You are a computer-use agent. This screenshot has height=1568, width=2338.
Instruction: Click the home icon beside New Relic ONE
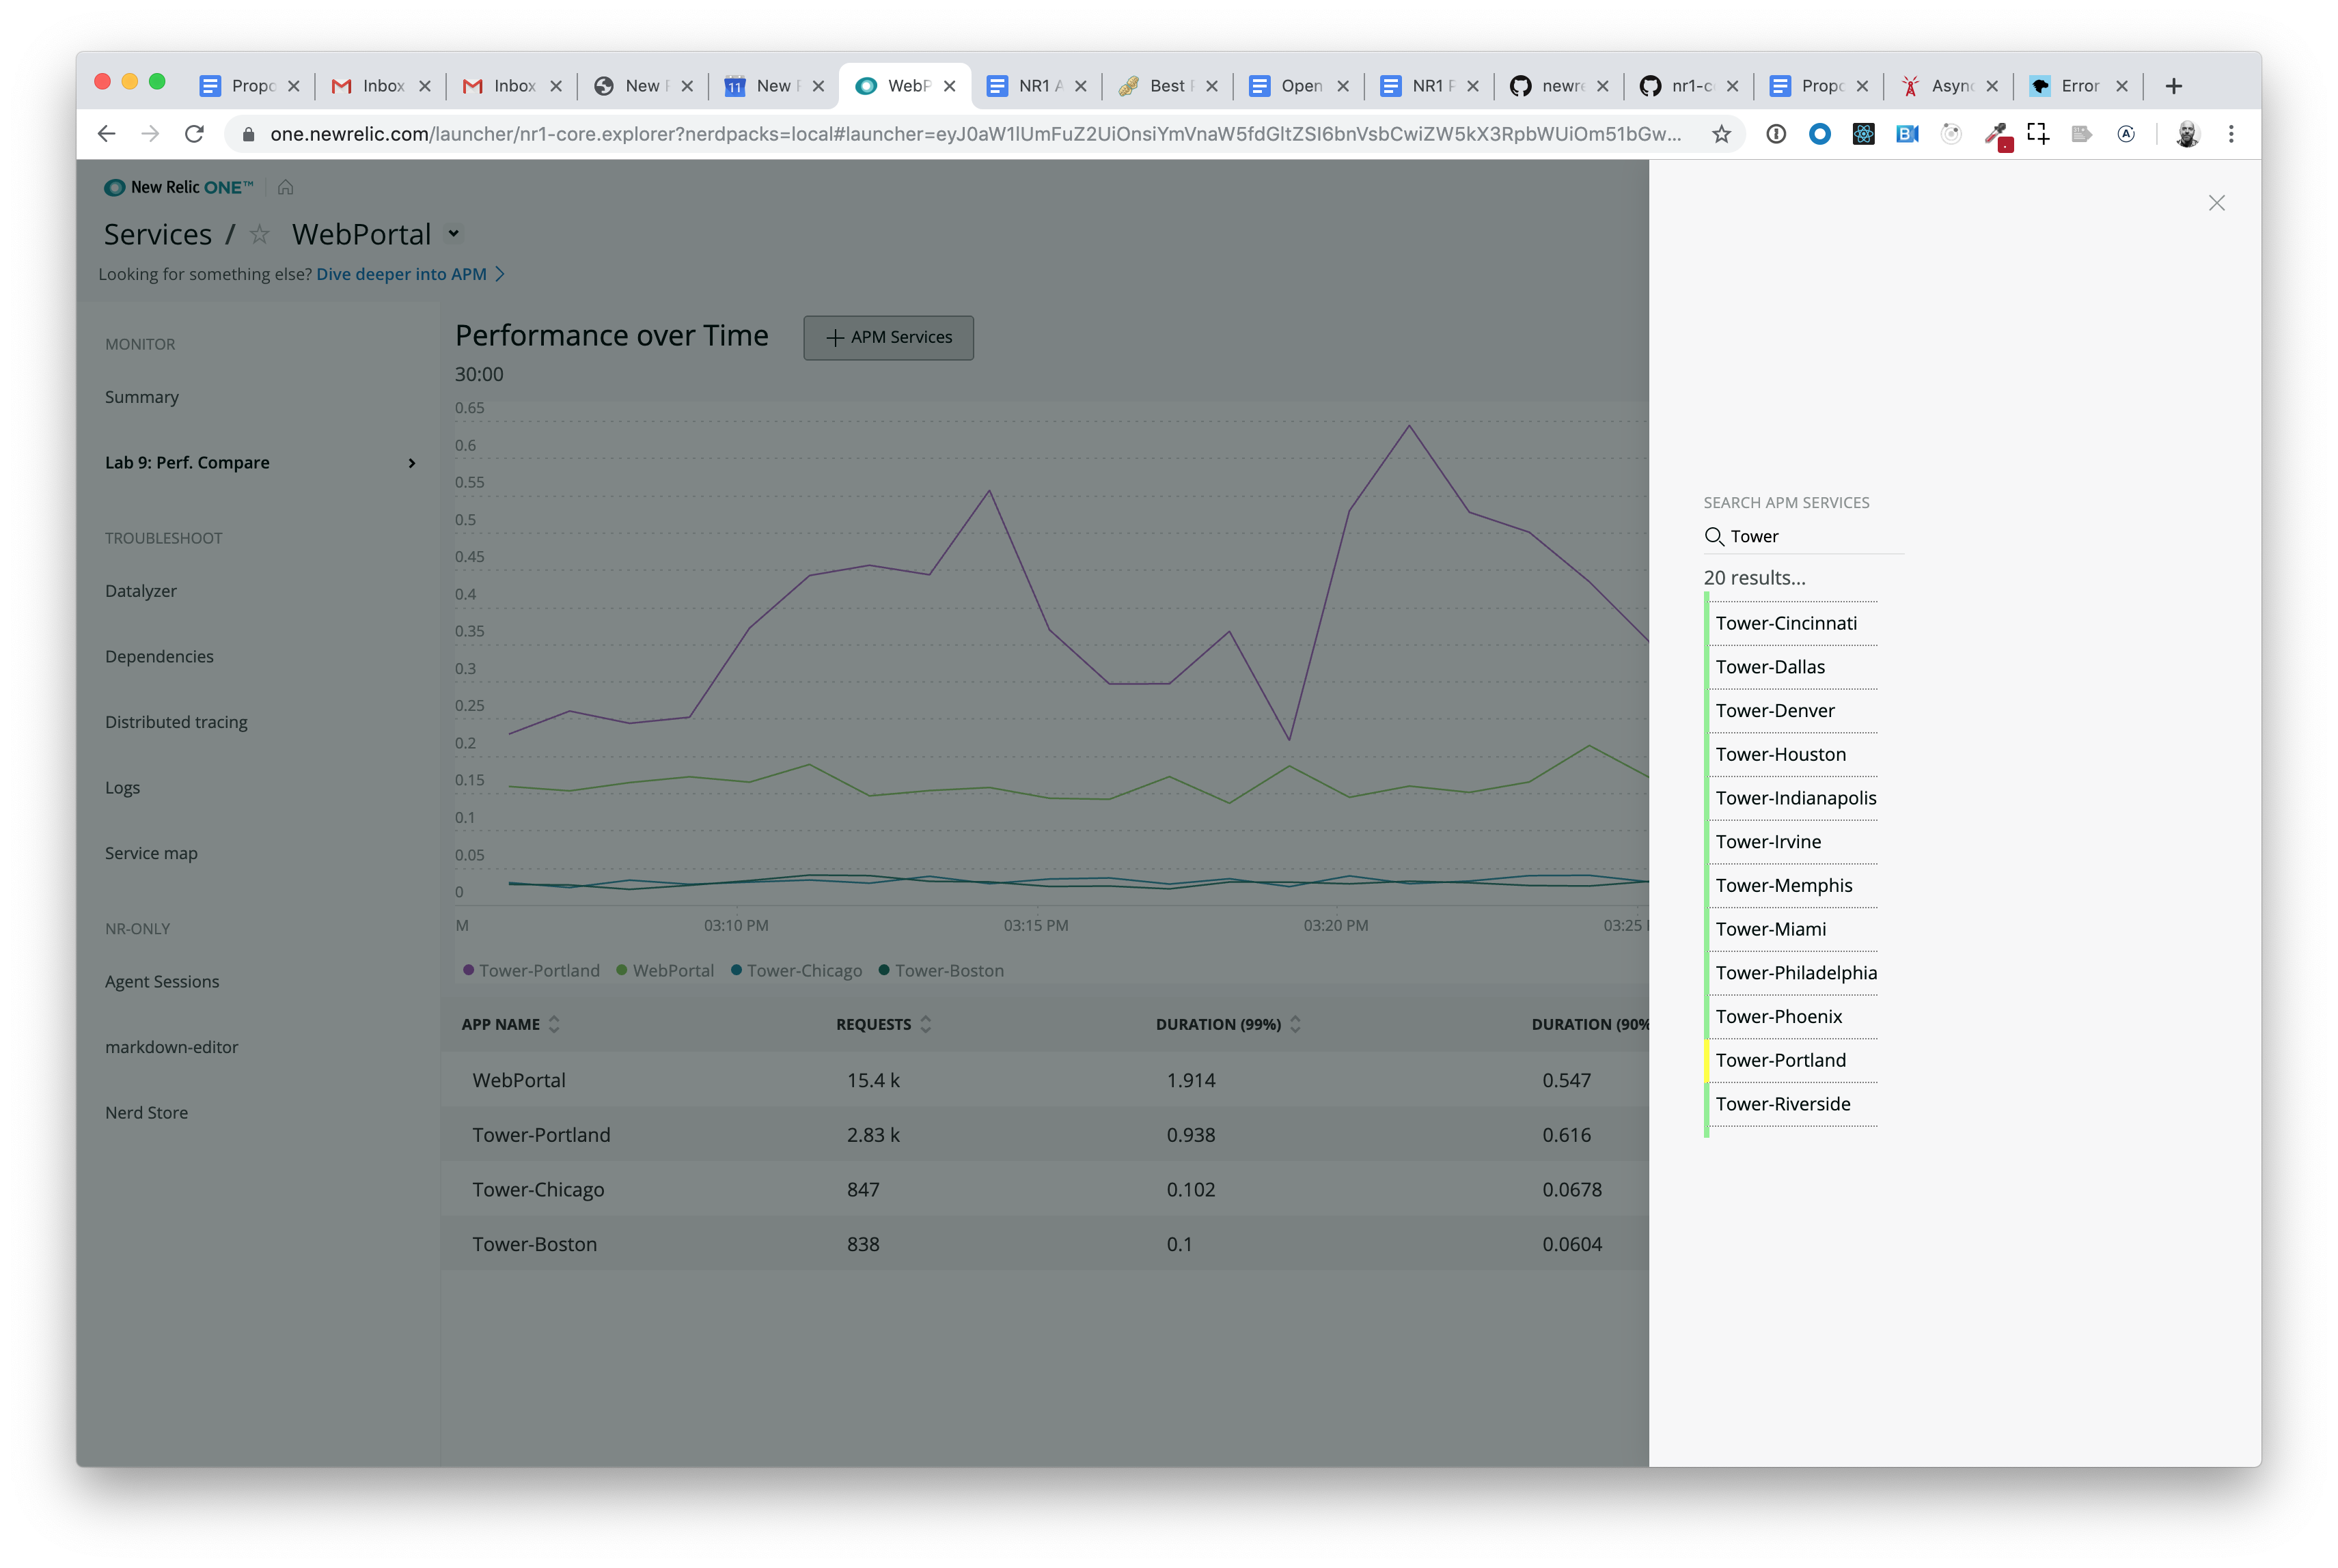pos(285,187)
